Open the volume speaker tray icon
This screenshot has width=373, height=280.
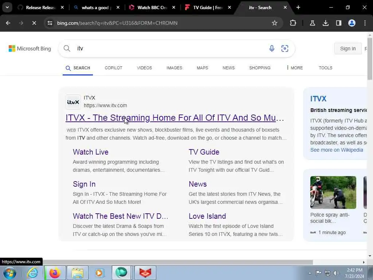(336, 273)
